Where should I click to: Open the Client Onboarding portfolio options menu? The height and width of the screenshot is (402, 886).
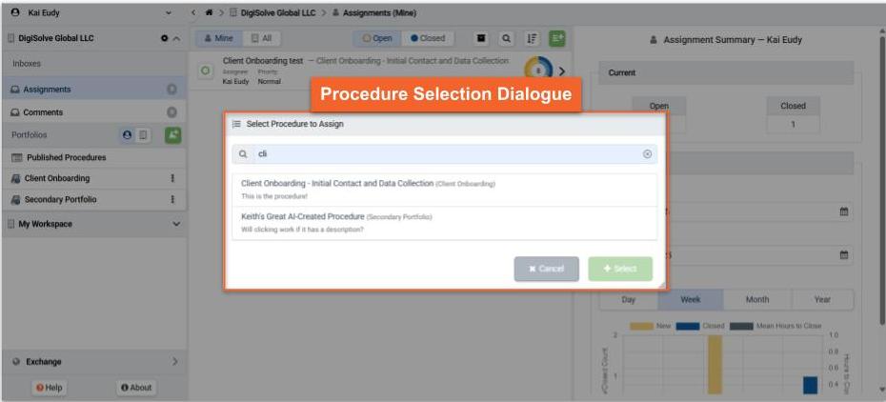tap(172, 178)
